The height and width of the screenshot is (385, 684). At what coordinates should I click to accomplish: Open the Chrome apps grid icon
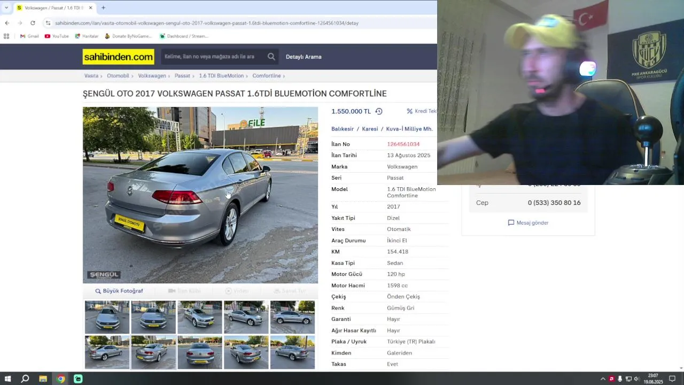point(6,36)
